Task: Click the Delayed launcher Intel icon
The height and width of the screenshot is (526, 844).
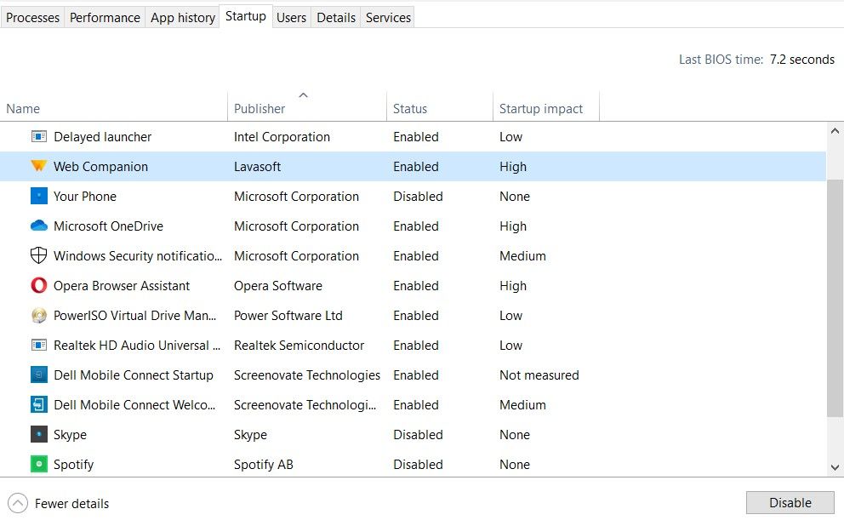Action: pyautogui.click(x=39, y=136)
